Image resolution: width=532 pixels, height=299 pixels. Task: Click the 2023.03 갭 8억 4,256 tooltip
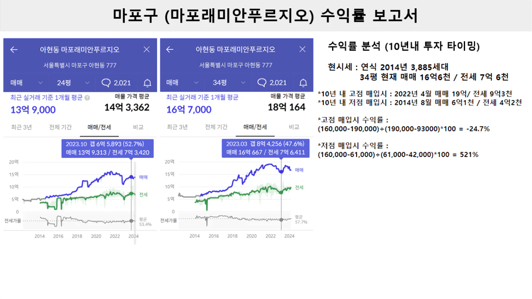266,149
